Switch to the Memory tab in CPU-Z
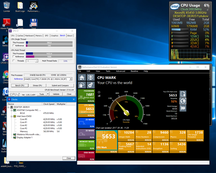This screenshot has width=216, height=173. pos(39,36)
